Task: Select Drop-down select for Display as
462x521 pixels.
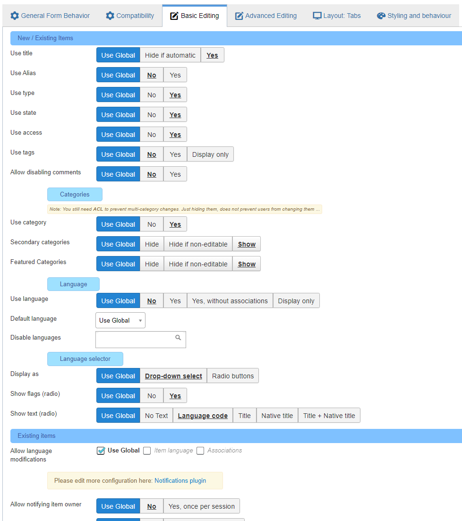Action: [173, 376]
